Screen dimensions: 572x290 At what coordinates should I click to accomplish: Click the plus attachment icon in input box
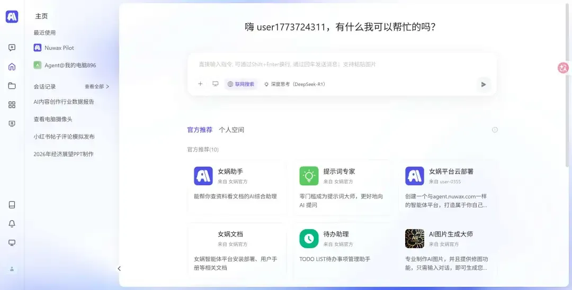click(200, 84)
